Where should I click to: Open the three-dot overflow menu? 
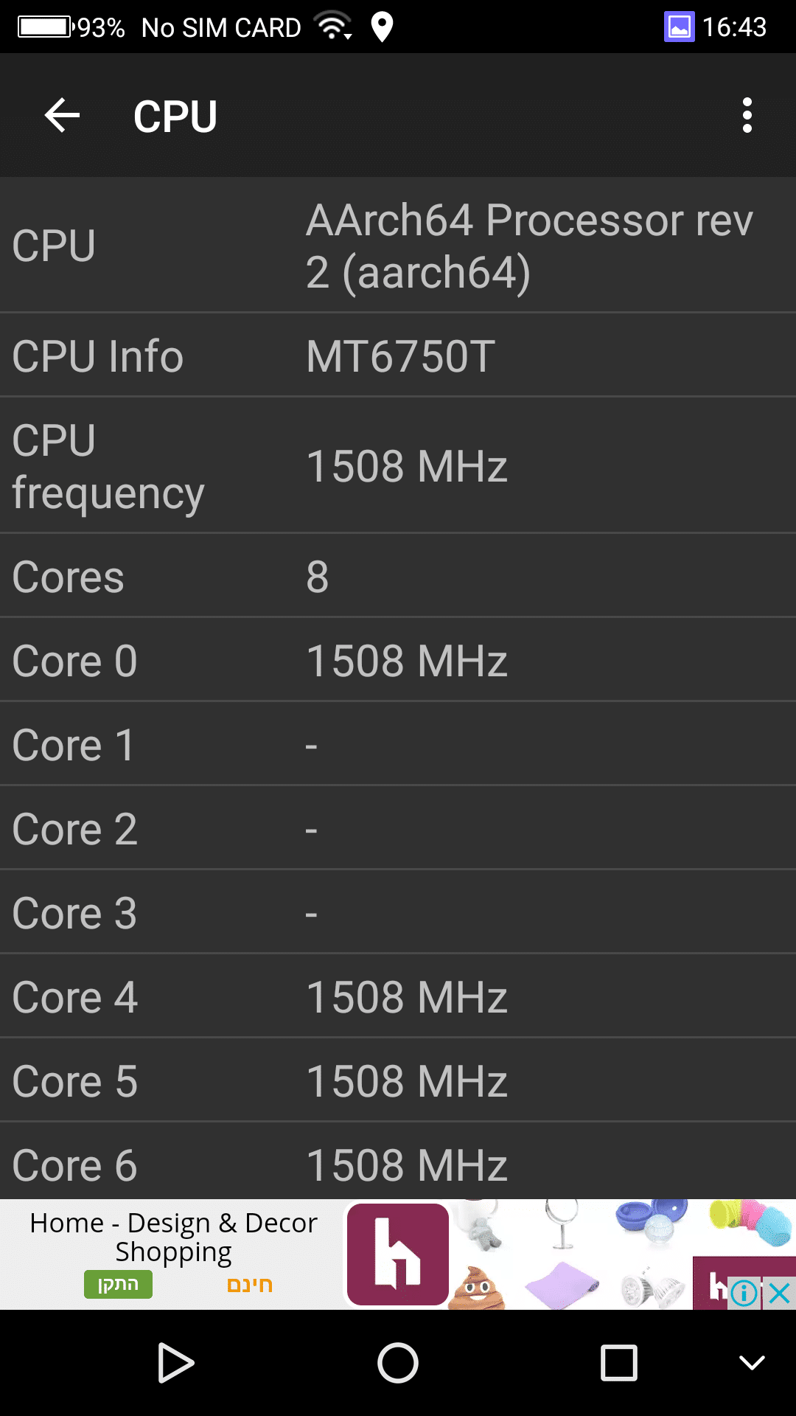(747, 116)
